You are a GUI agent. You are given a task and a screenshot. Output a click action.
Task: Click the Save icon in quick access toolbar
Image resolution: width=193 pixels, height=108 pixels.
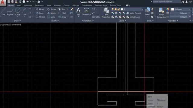[9, 1]
